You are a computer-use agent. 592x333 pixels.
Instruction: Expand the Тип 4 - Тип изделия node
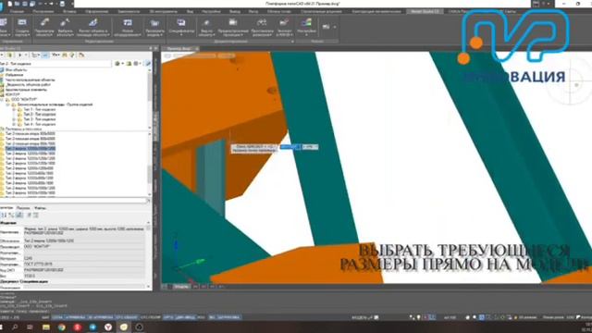(14, 124)
